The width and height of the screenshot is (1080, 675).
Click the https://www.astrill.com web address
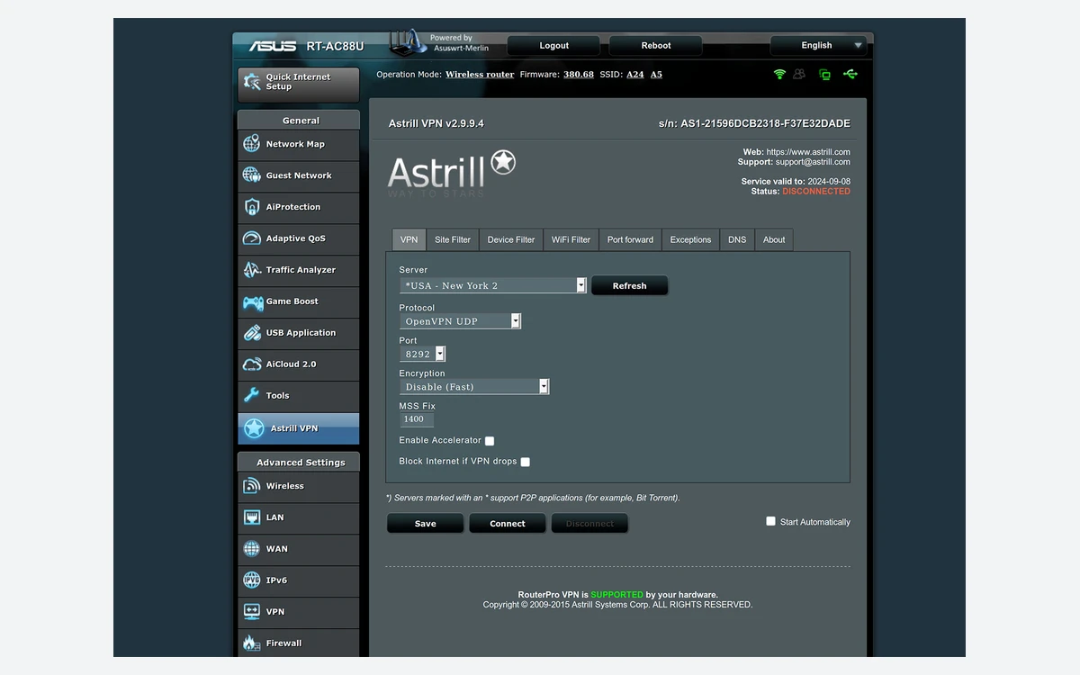coord(808,152)
